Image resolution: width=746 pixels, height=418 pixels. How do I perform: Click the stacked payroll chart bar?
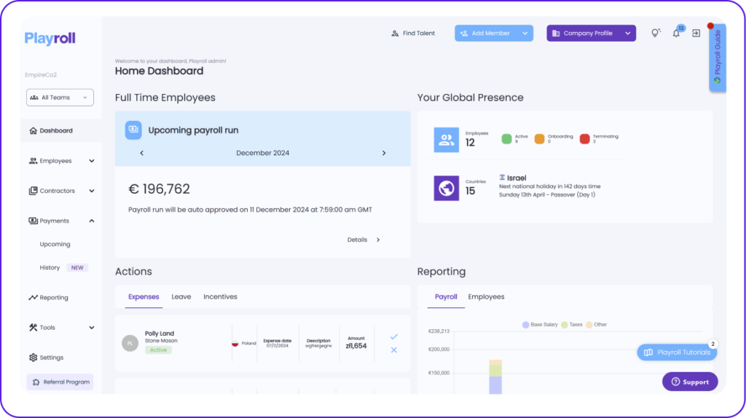pyautogui.click(x=495, y=377)
